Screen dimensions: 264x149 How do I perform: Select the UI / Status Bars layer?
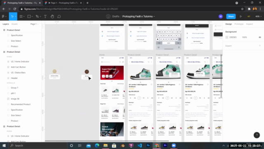point(18,73)
